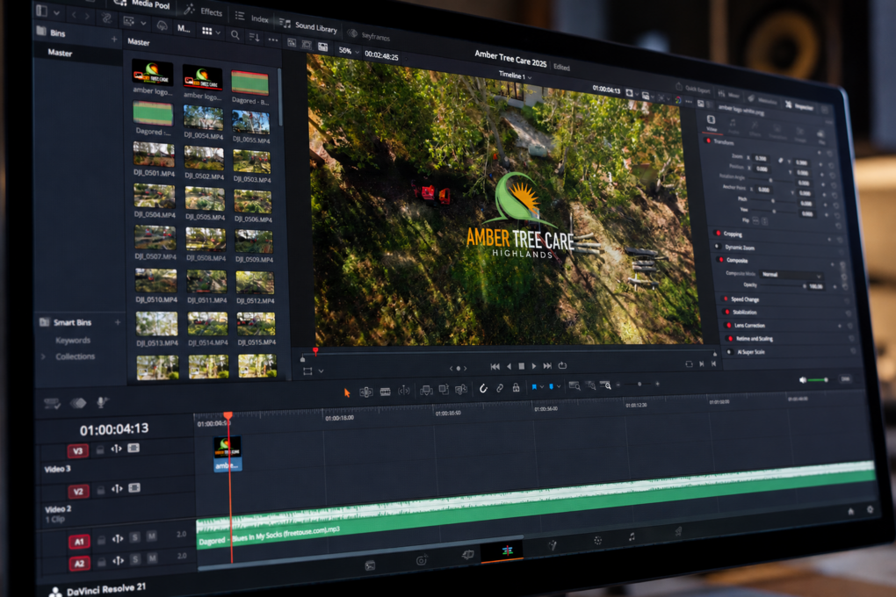Open the Sound Library tab

(308, 25)
